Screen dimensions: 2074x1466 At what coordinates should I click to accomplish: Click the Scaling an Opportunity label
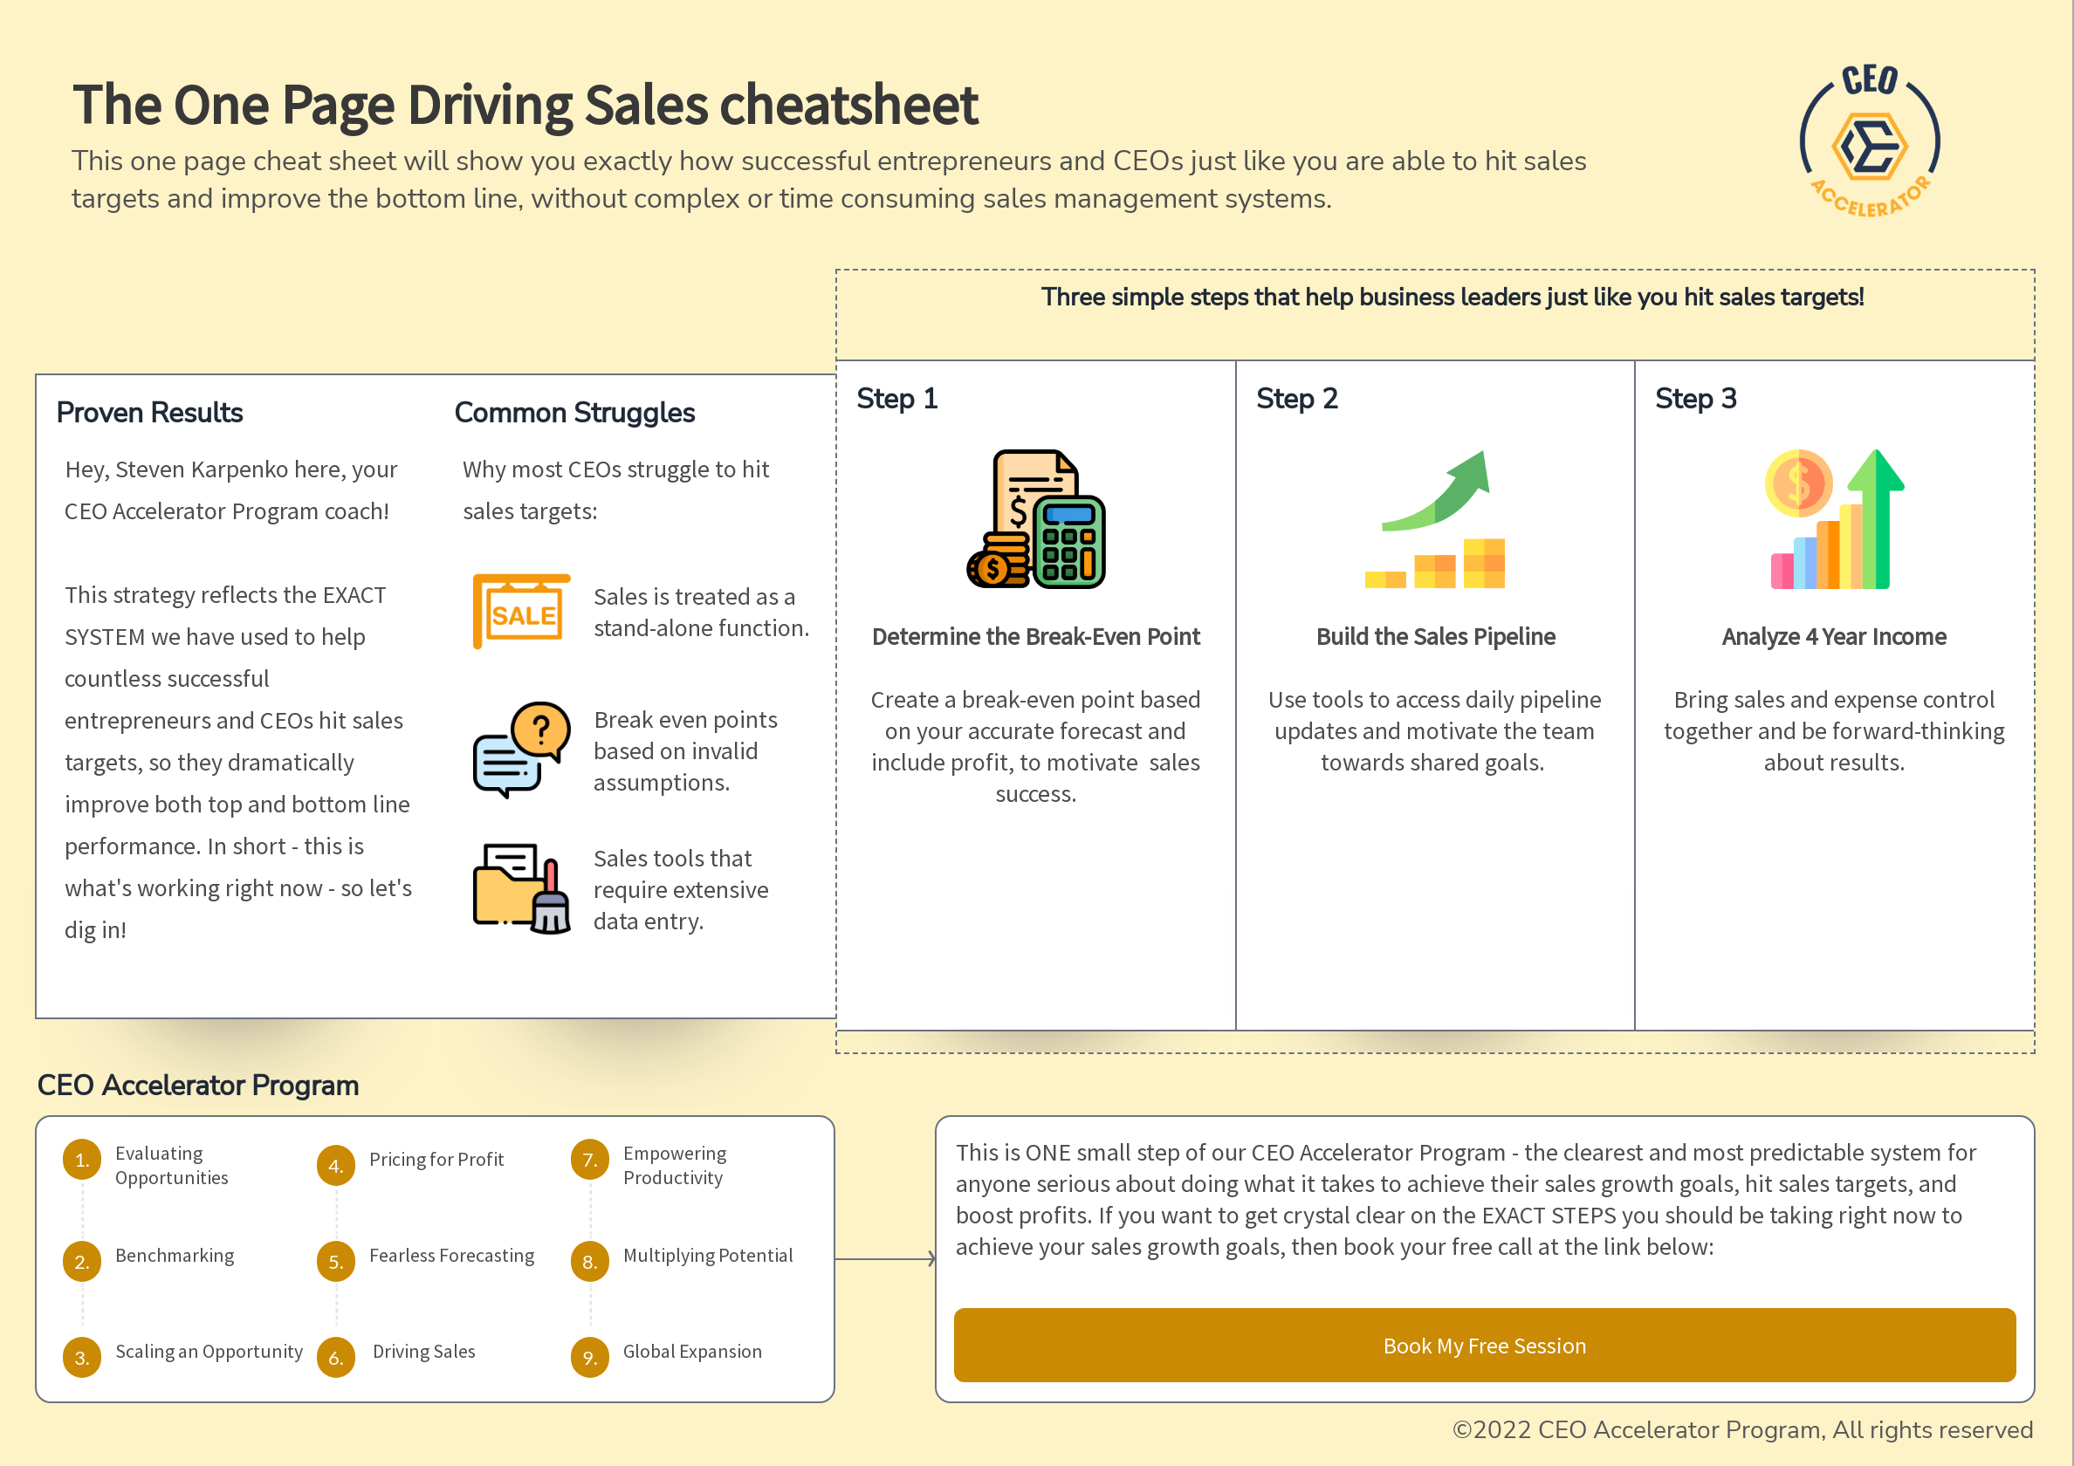209,1352
